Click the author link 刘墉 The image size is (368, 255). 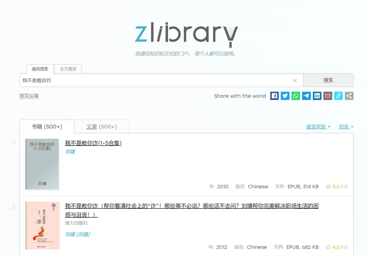coord(69,151)
